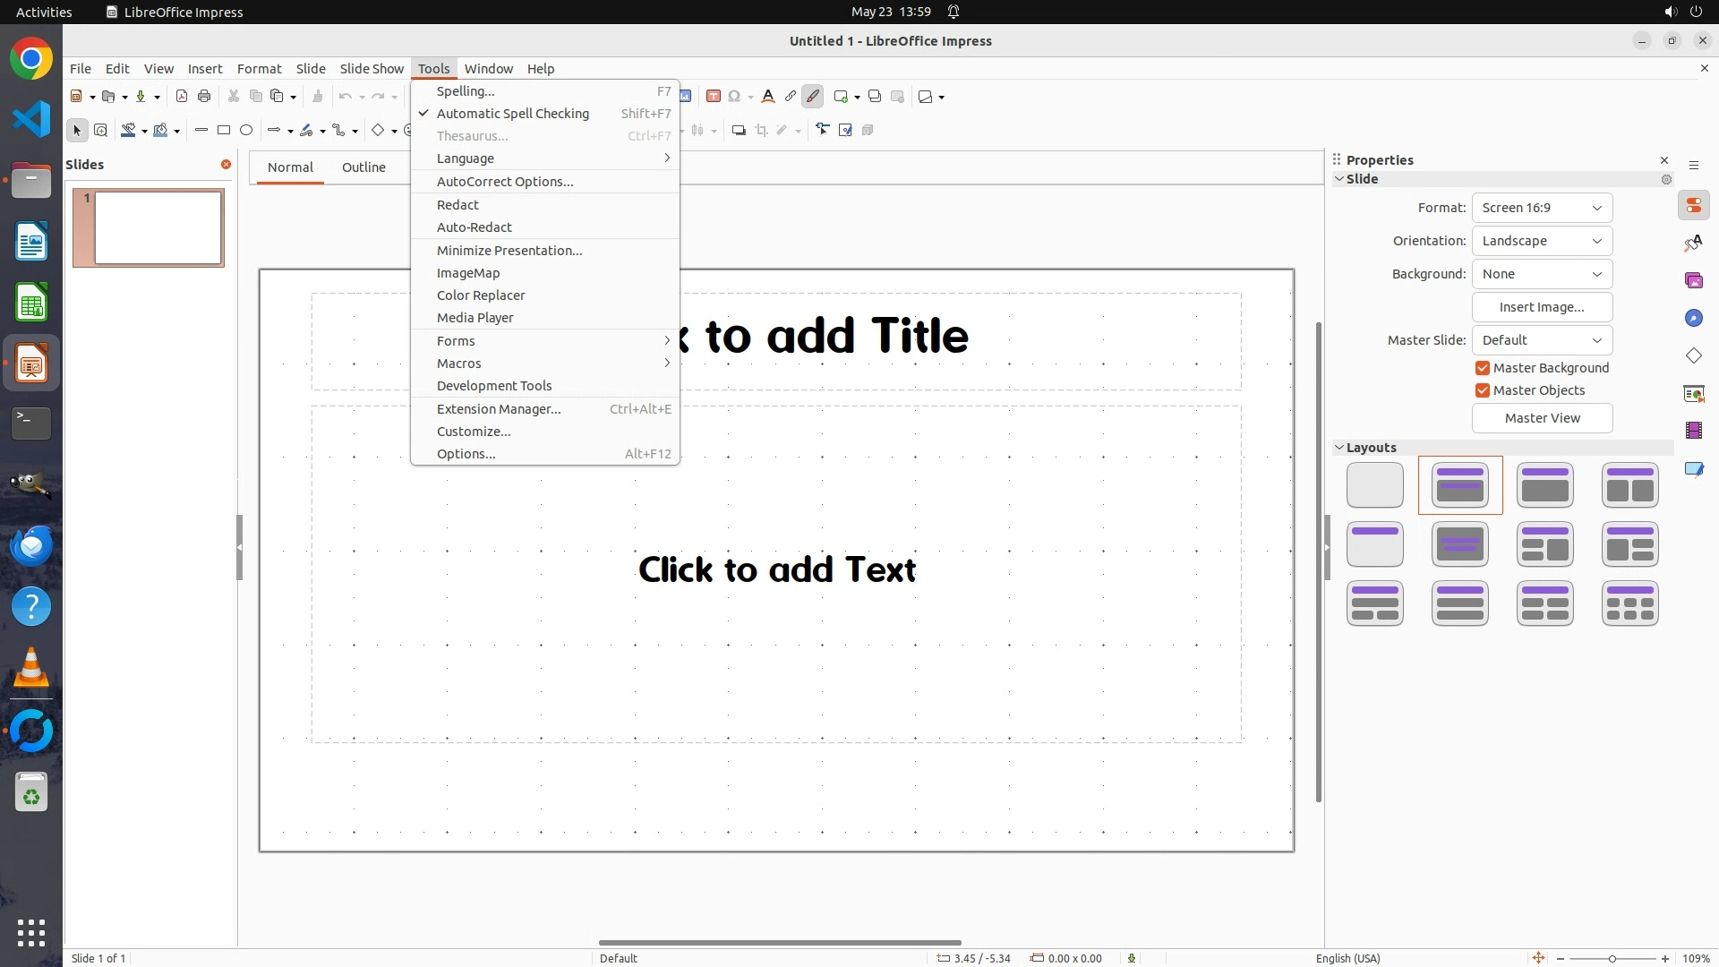Open LibreOffice Calc from the dock
The height and width of the screenshot is (967, 1719).
(x=31, y=304)
